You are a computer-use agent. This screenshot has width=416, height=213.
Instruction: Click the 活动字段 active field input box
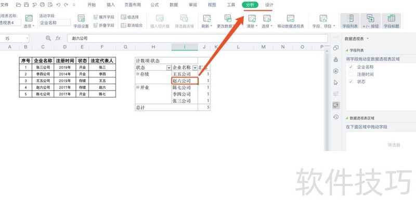(x=55, y=23)
